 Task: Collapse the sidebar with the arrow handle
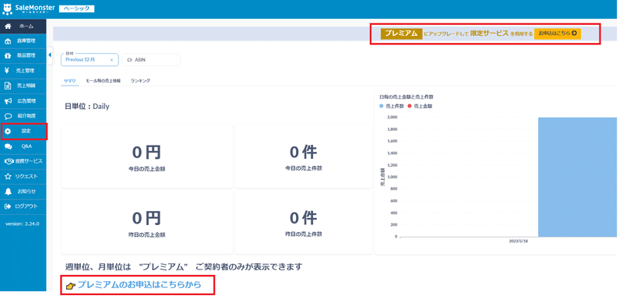pyautogui.click(x=50, y=55)
